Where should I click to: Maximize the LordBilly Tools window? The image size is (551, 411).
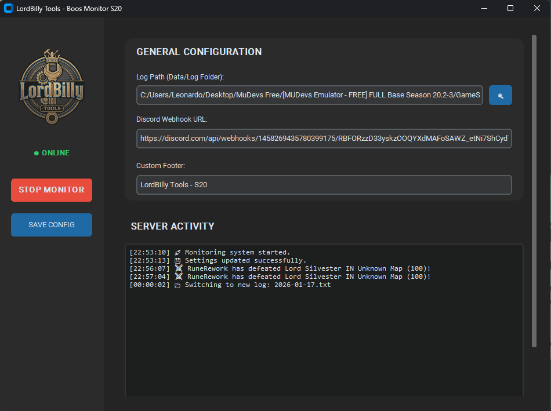click(x=510, y=8)
